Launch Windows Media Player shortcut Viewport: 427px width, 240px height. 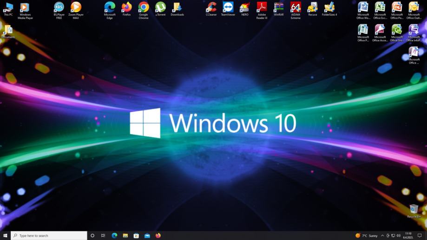(25, 11)
